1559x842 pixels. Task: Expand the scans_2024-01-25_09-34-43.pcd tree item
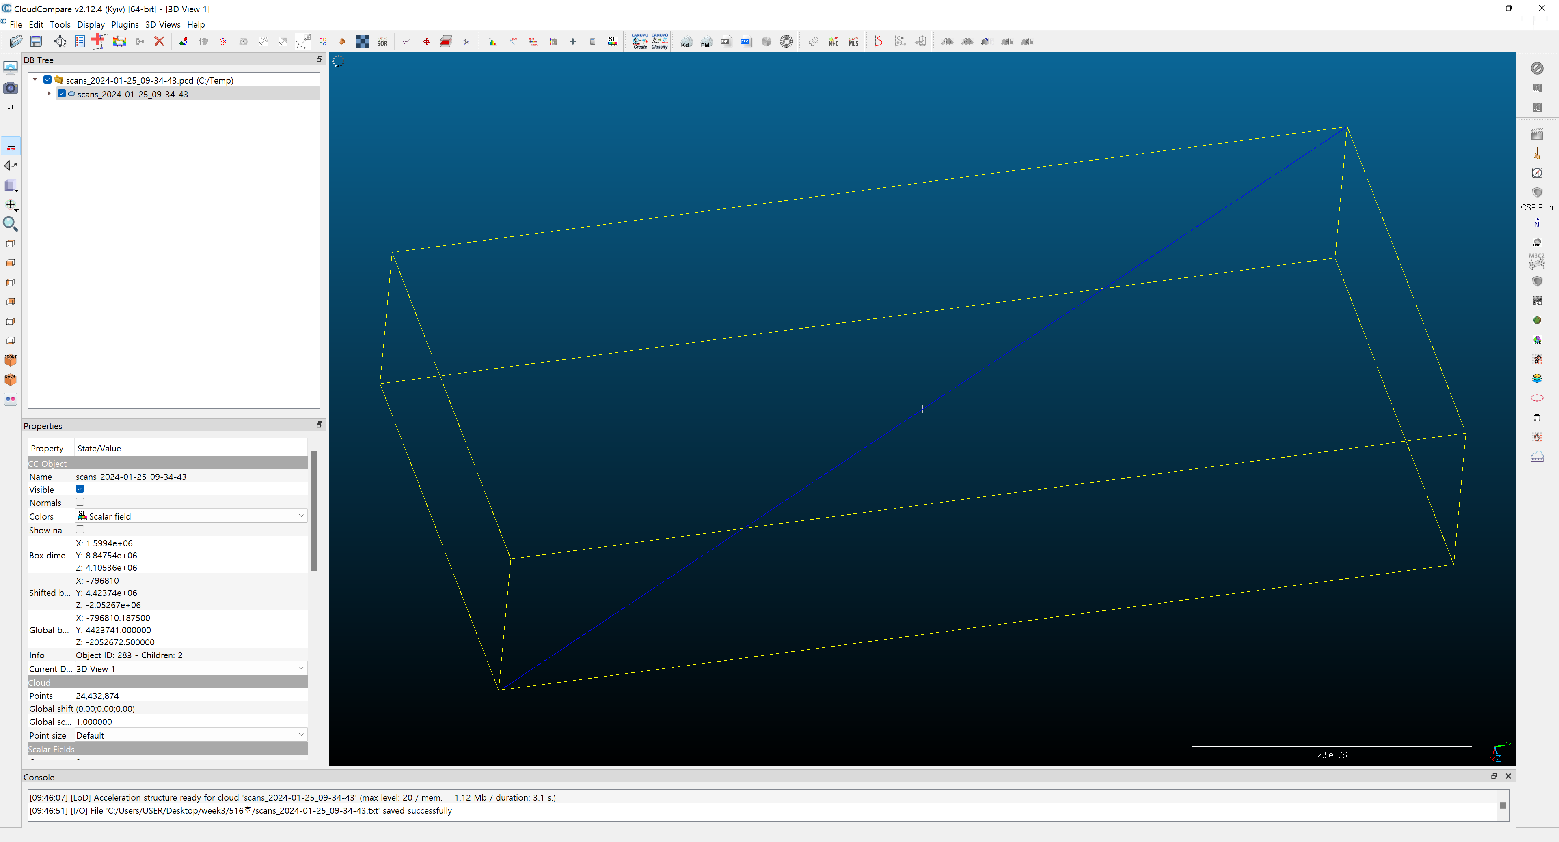click(x=36, y=80)
